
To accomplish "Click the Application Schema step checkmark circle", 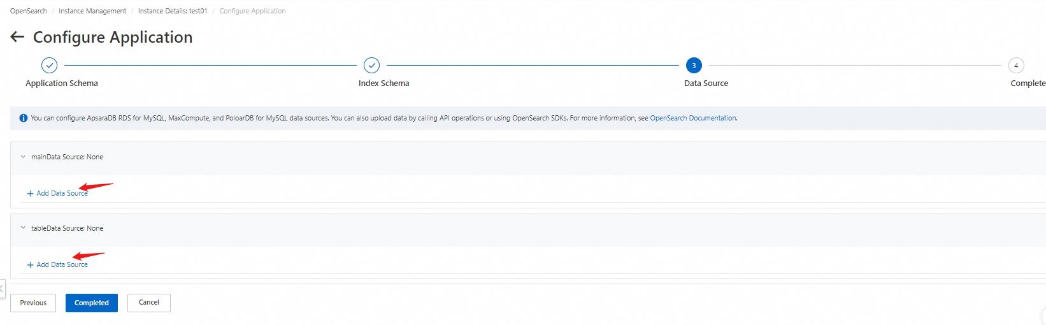I will point(49,66).
